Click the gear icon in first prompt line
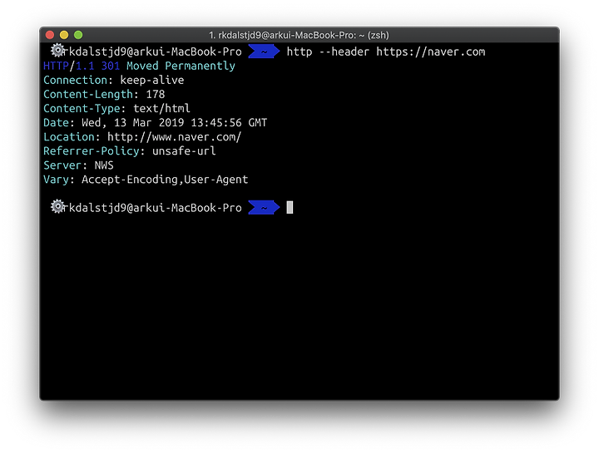This screenshot has width=599, height=453. (57, 51)
